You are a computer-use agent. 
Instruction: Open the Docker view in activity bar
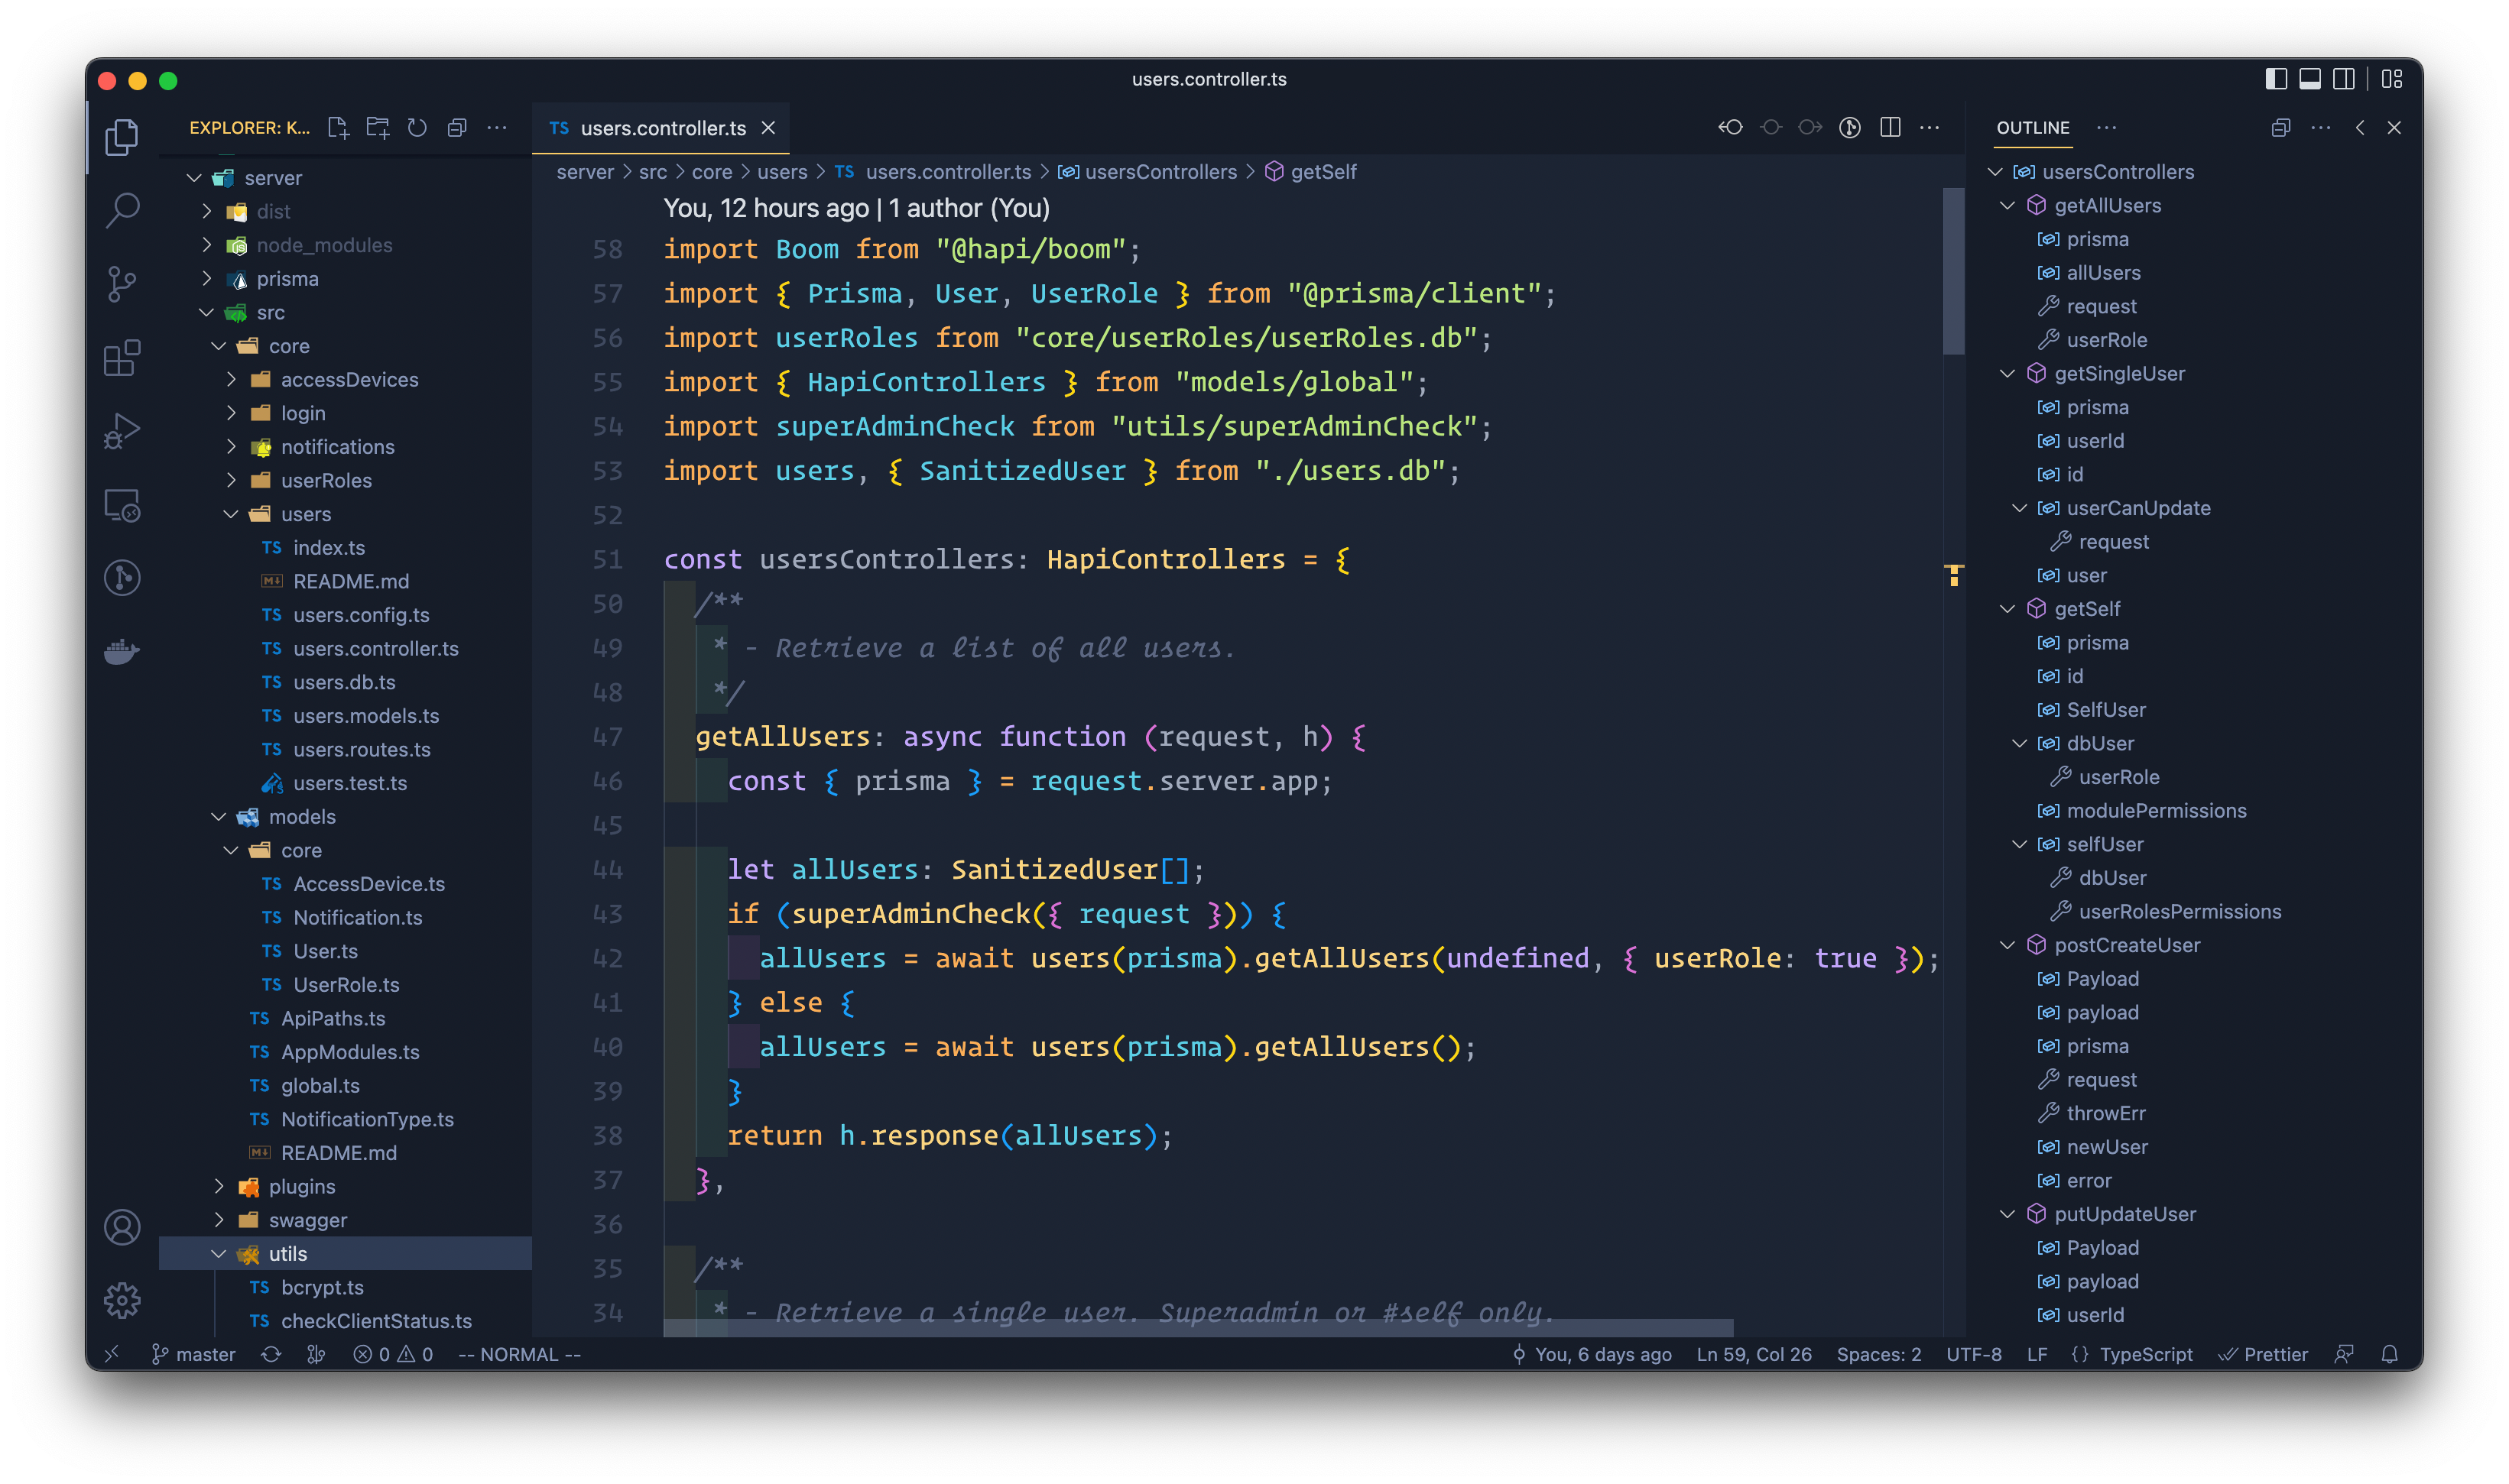(122, 652)
